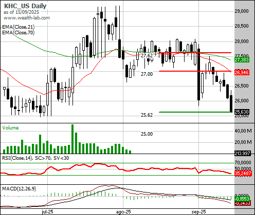255x215 pixels.
Task: Click the 40,00 M volume axis label
Action: [x=243, y=131]
